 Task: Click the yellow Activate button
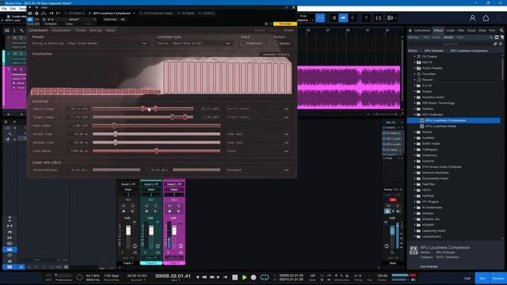tap(285, 24)
